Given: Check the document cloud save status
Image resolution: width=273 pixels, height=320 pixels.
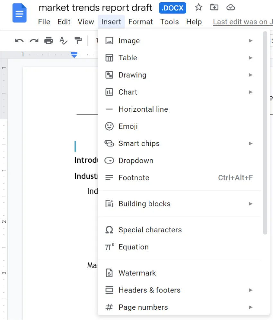Looking at the screenshot, I should [x=231, y=8].
